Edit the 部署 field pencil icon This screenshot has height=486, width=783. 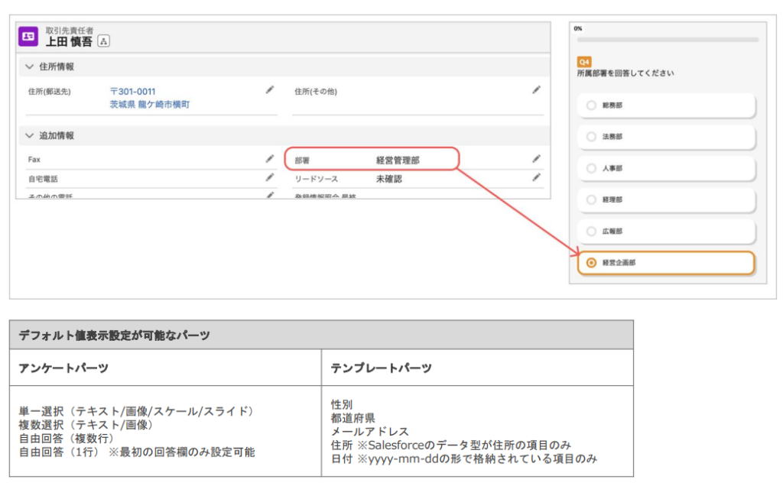(536, 159)
